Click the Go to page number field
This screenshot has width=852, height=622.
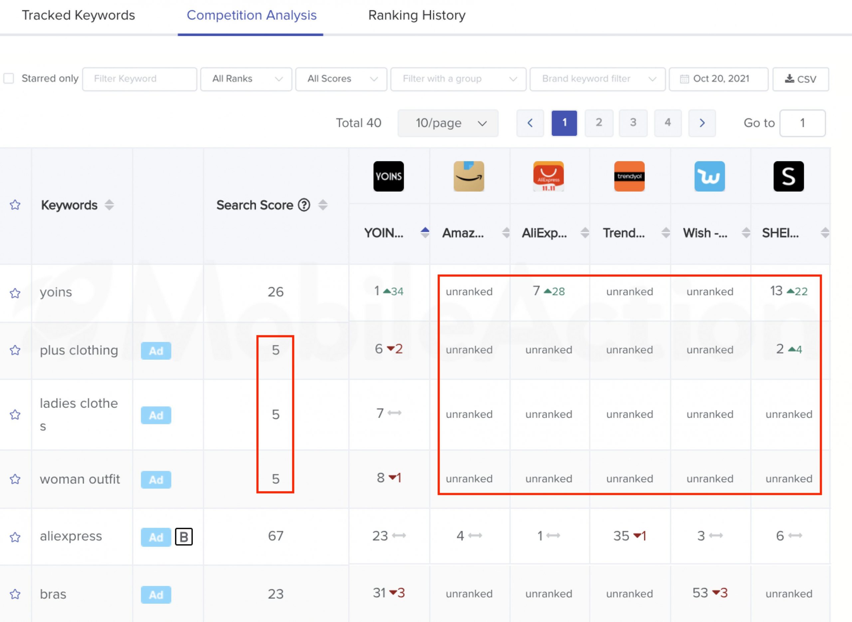pyautogui.click(x=802, y=123)
